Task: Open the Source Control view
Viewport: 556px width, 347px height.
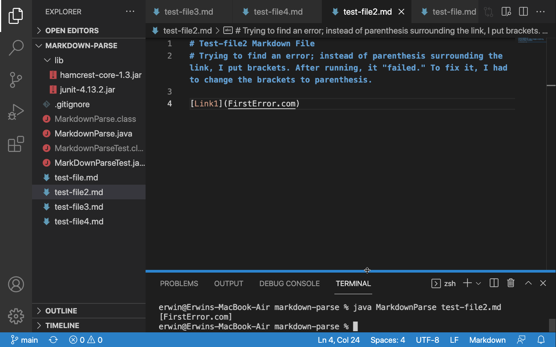Action: [x=16, y=80]
